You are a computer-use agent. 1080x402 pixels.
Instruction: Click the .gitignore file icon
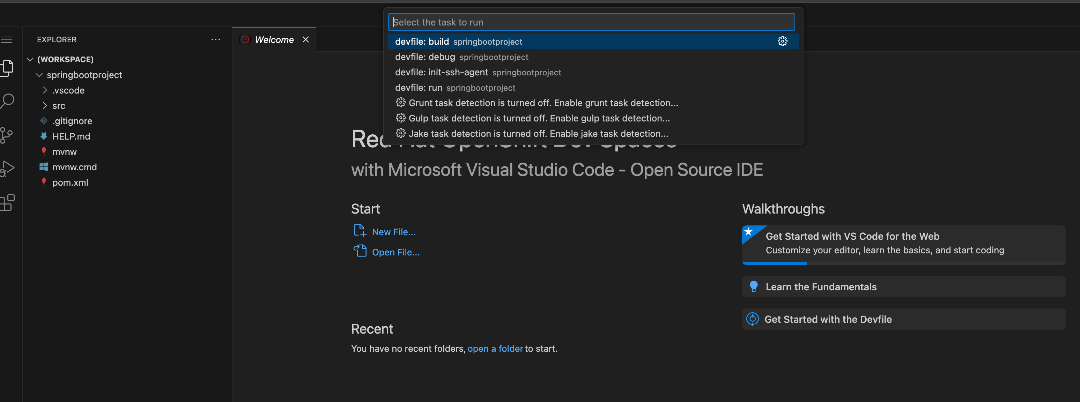click(44, 121)
